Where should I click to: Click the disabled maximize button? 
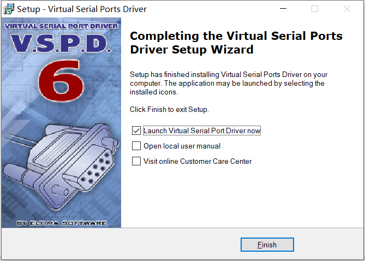[315, 9]
